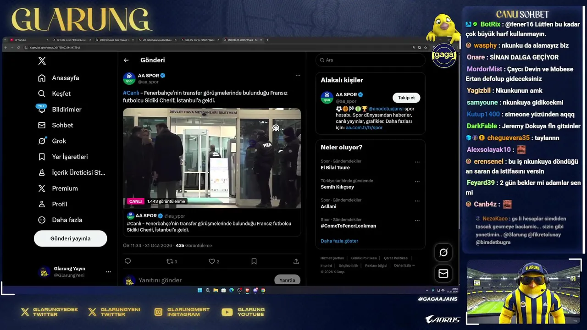Click the X logo in the sidebar
The image size is (587, 330).
(x=42, y=61)
